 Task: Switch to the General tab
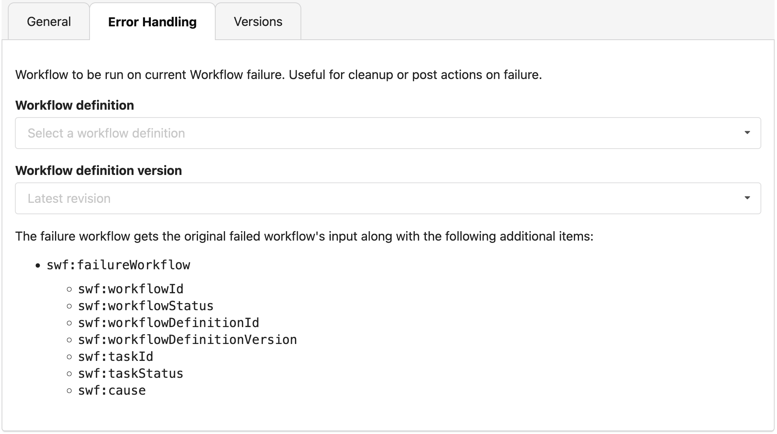point(49,22)
